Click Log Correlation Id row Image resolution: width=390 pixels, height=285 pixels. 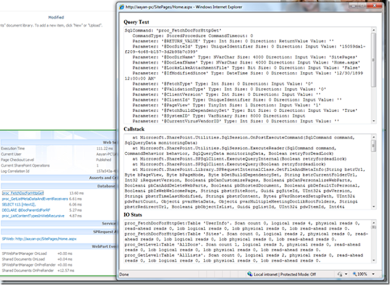pyautogui.click(x=58, y=171)
